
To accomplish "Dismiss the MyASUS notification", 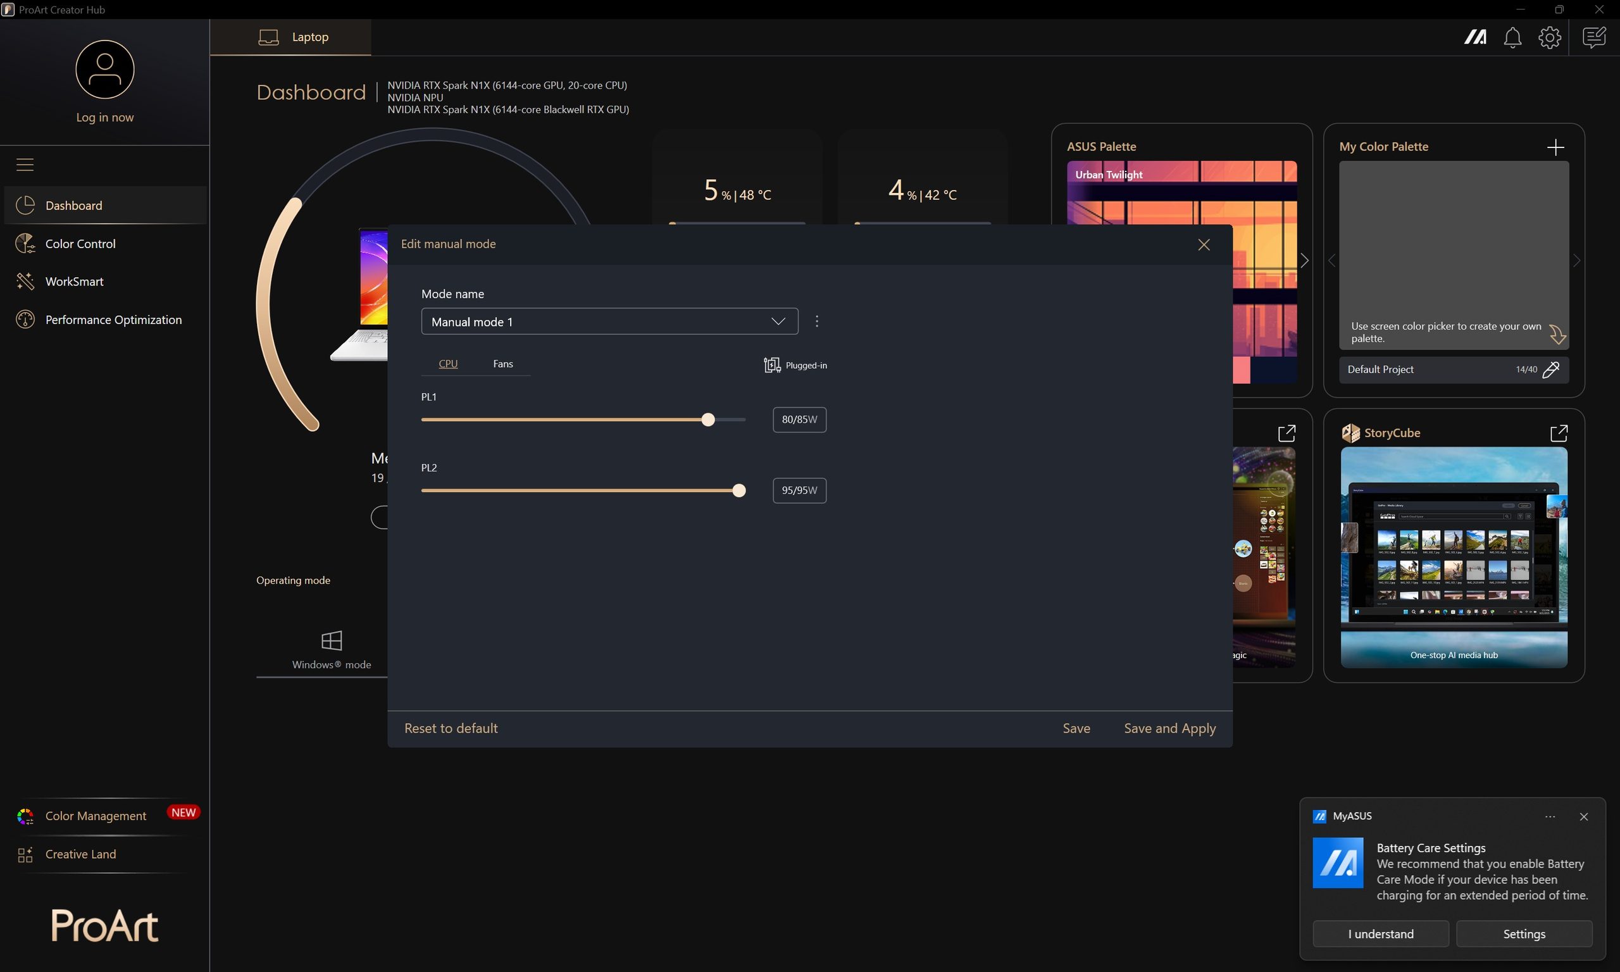I will pyautogui.click(x=1584, y=817).
